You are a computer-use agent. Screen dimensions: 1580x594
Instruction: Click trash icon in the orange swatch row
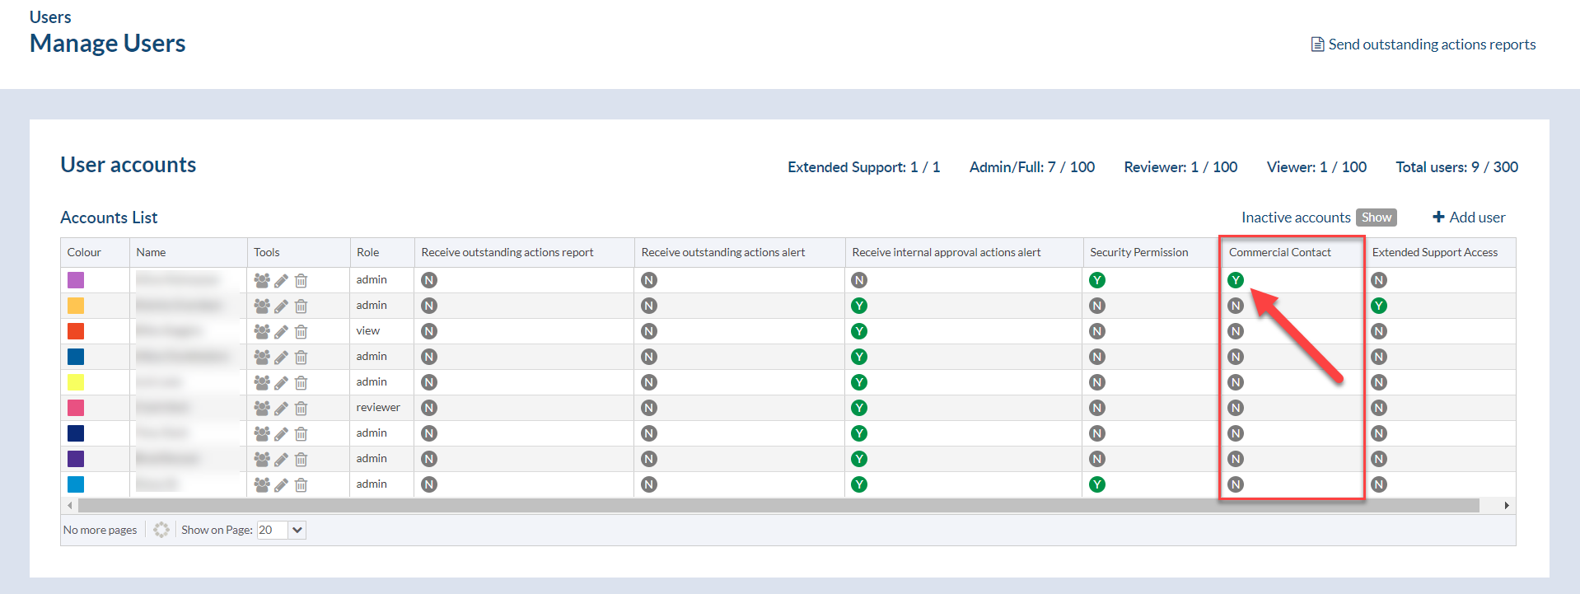click(x=301, y=306)
